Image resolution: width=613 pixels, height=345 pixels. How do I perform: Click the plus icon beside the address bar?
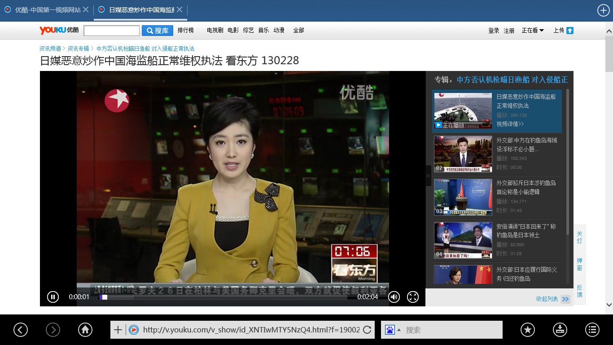tap(118, 330)
